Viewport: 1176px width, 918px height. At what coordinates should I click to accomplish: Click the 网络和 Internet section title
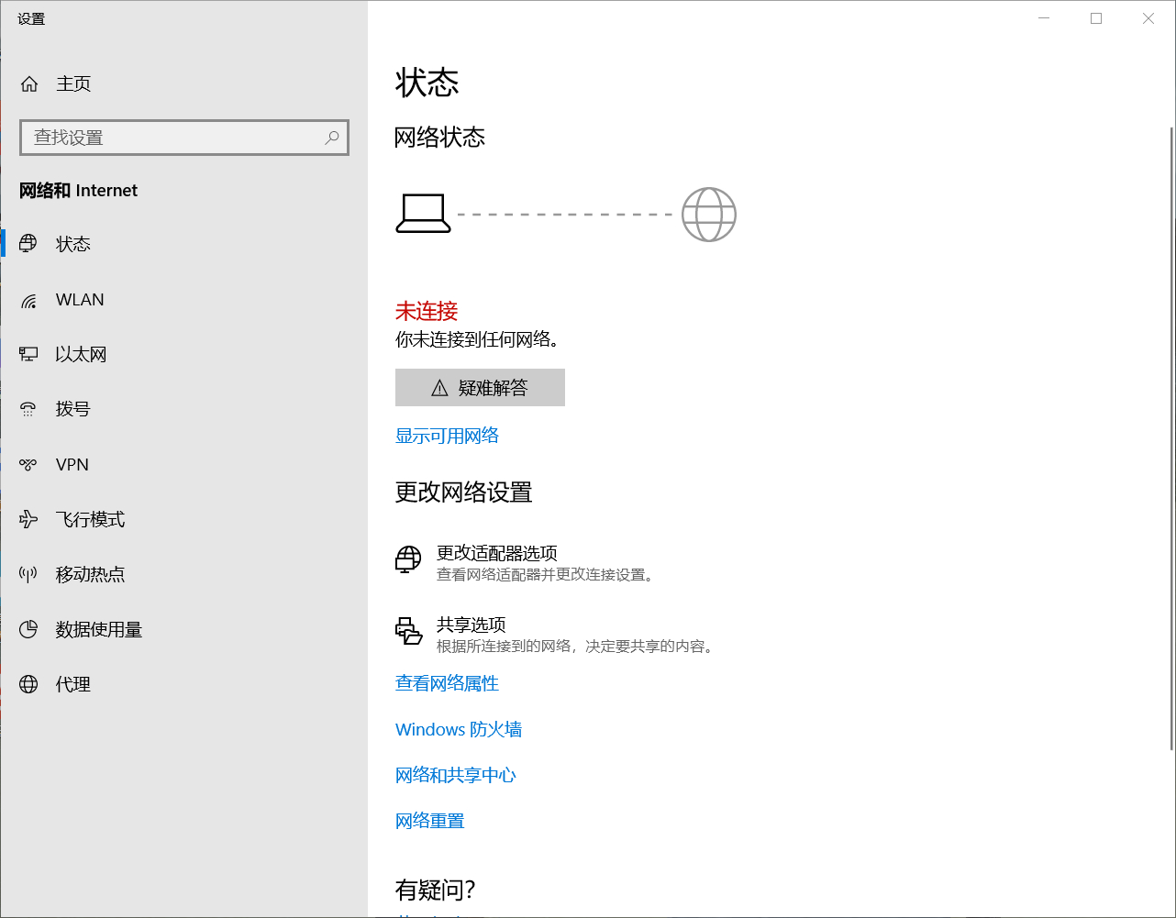point(78,191)
